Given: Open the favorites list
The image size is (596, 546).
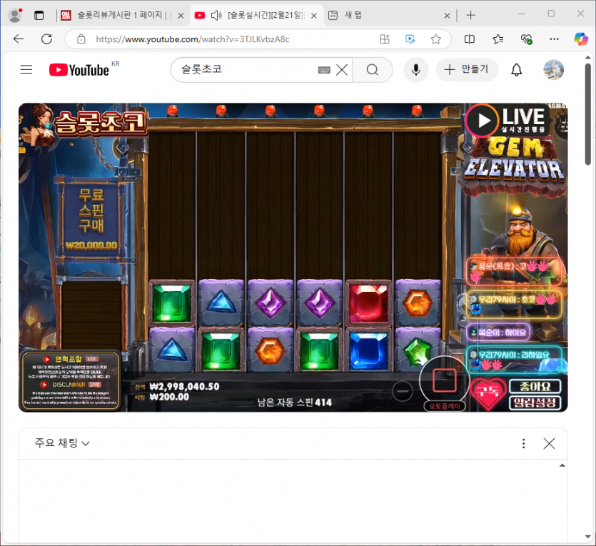Looking at the screenshot, I should click(497, 39).
